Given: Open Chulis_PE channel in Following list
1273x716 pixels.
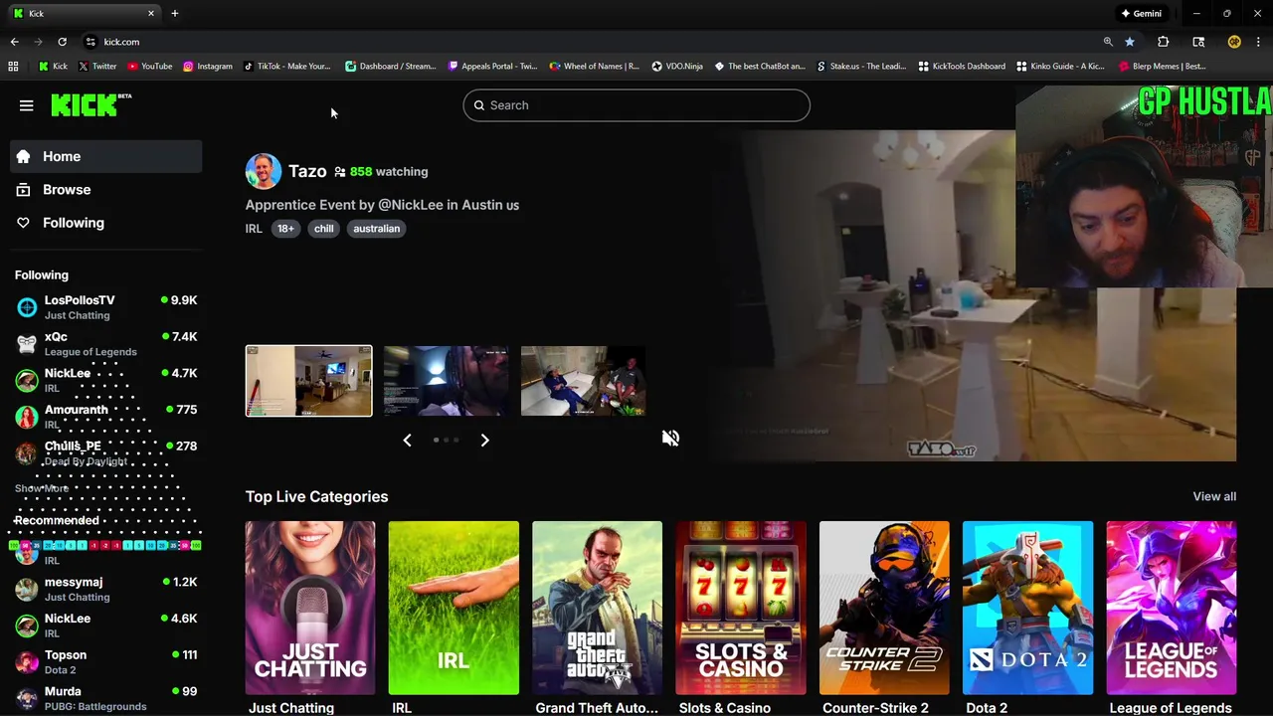Looking at the screenshot, I should pyautogui.click(x=106, y=452).
